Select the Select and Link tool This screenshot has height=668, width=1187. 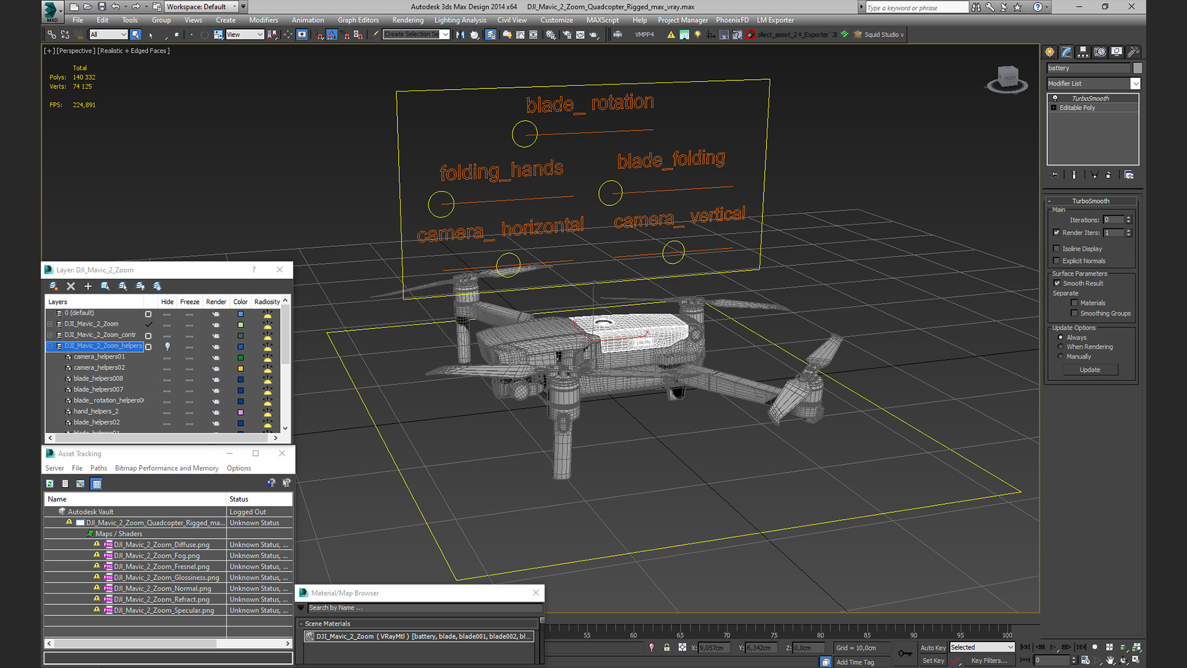(52, 35)
